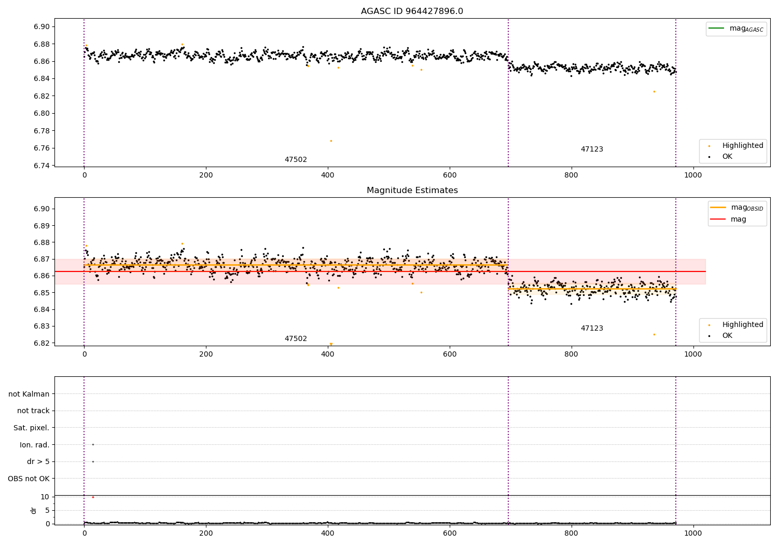Click 'Highlighted' legend entry in Magnitude Estimates plot
The image size is (778, 545).
coord(742,325)
